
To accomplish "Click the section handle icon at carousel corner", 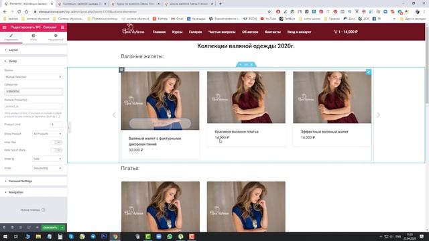I will (122, 70).
